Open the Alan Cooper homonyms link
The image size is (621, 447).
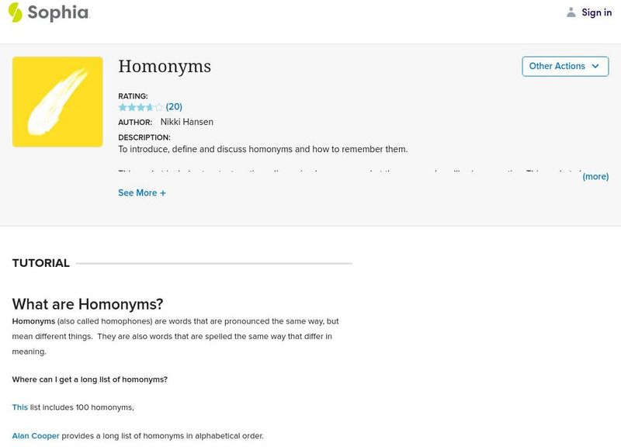(x=36, y=436)
